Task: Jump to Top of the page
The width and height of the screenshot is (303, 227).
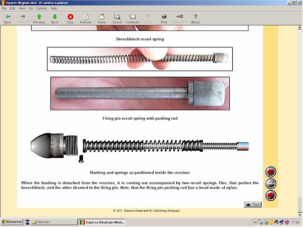Action: (253, 205)
